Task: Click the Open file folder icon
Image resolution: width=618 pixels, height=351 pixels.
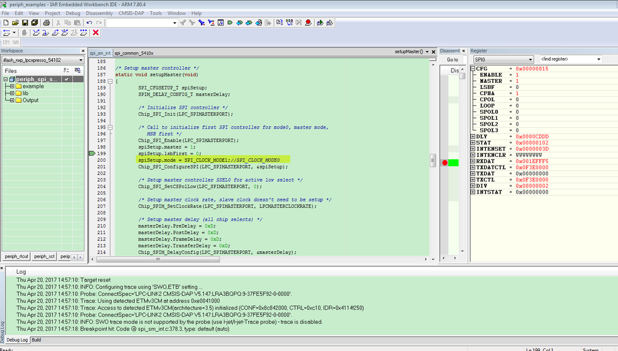Action: 15,23
